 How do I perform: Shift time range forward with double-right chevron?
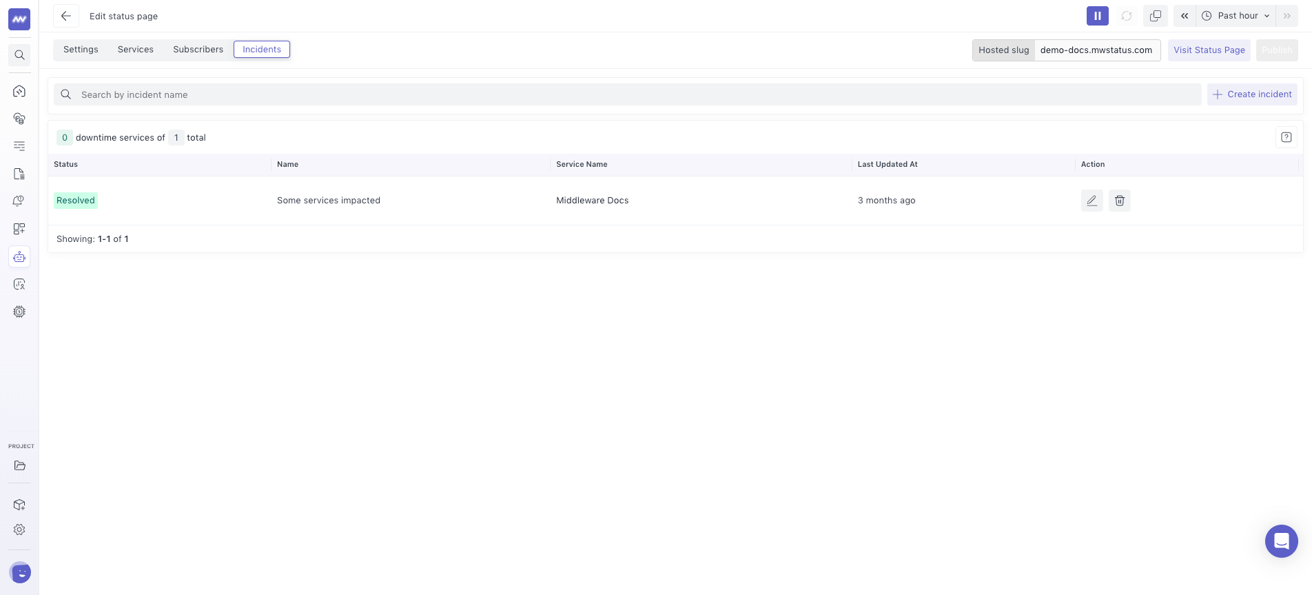[x=1287, y=16]
